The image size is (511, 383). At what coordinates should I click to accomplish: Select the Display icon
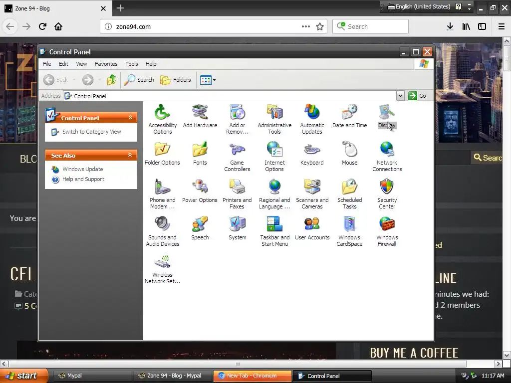click(x=387, y=116)
